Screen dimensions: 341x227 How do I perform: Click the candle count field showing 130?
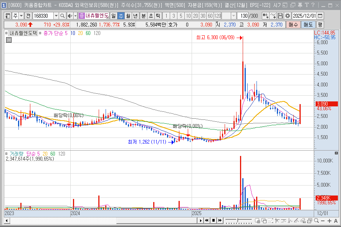coord(243,16)
